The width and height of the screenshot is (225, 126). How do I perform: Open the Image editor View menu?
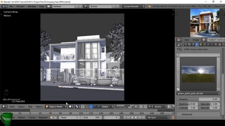tap(187, 40)
